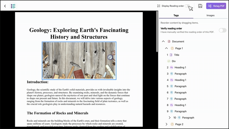Click the Title tag icon
Image resolution: width=229 pixels, height=129 pixels.
171,55
